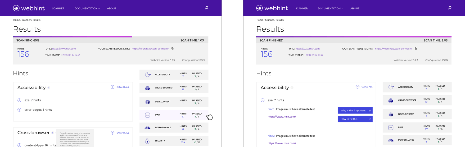Open About menu in right screen
The height and width of the screenshot is (147, 465).
[x=355, y=8]
